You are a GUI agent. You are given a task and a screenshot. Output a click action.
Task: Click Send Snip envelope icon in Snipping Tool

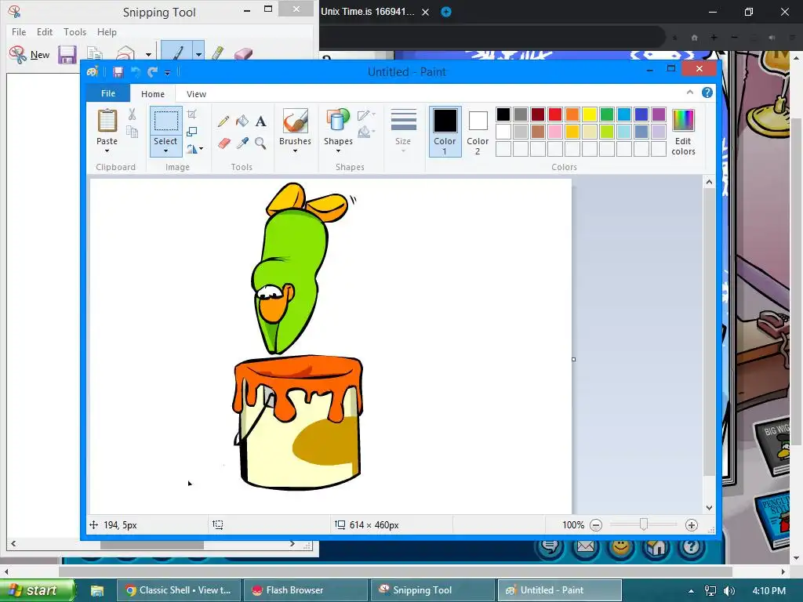point(125,54)
